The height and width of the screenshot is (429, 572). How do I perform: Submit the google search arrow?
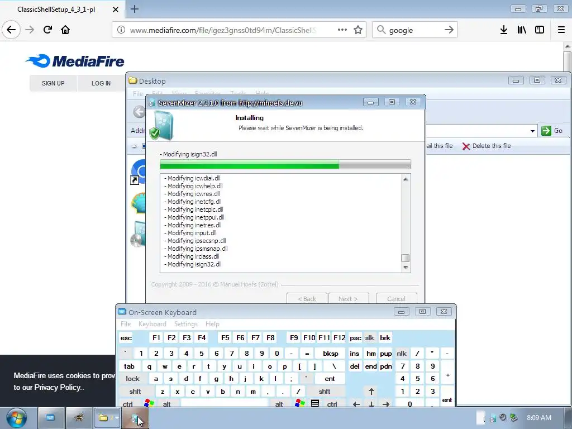click(x=449, y=30)
